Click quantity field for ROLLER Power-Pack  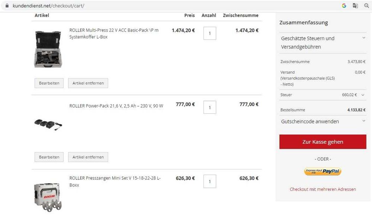(x=210, y=108)
